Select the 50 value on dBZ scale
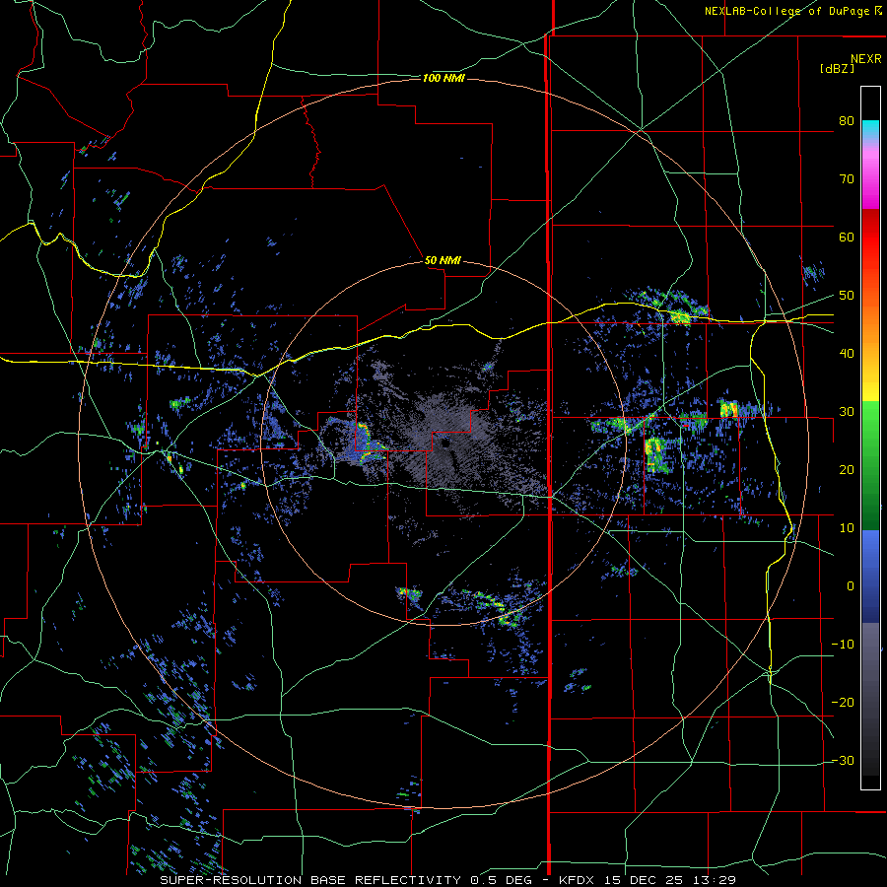The image size is (887, 887). click(x=847, y=296)
